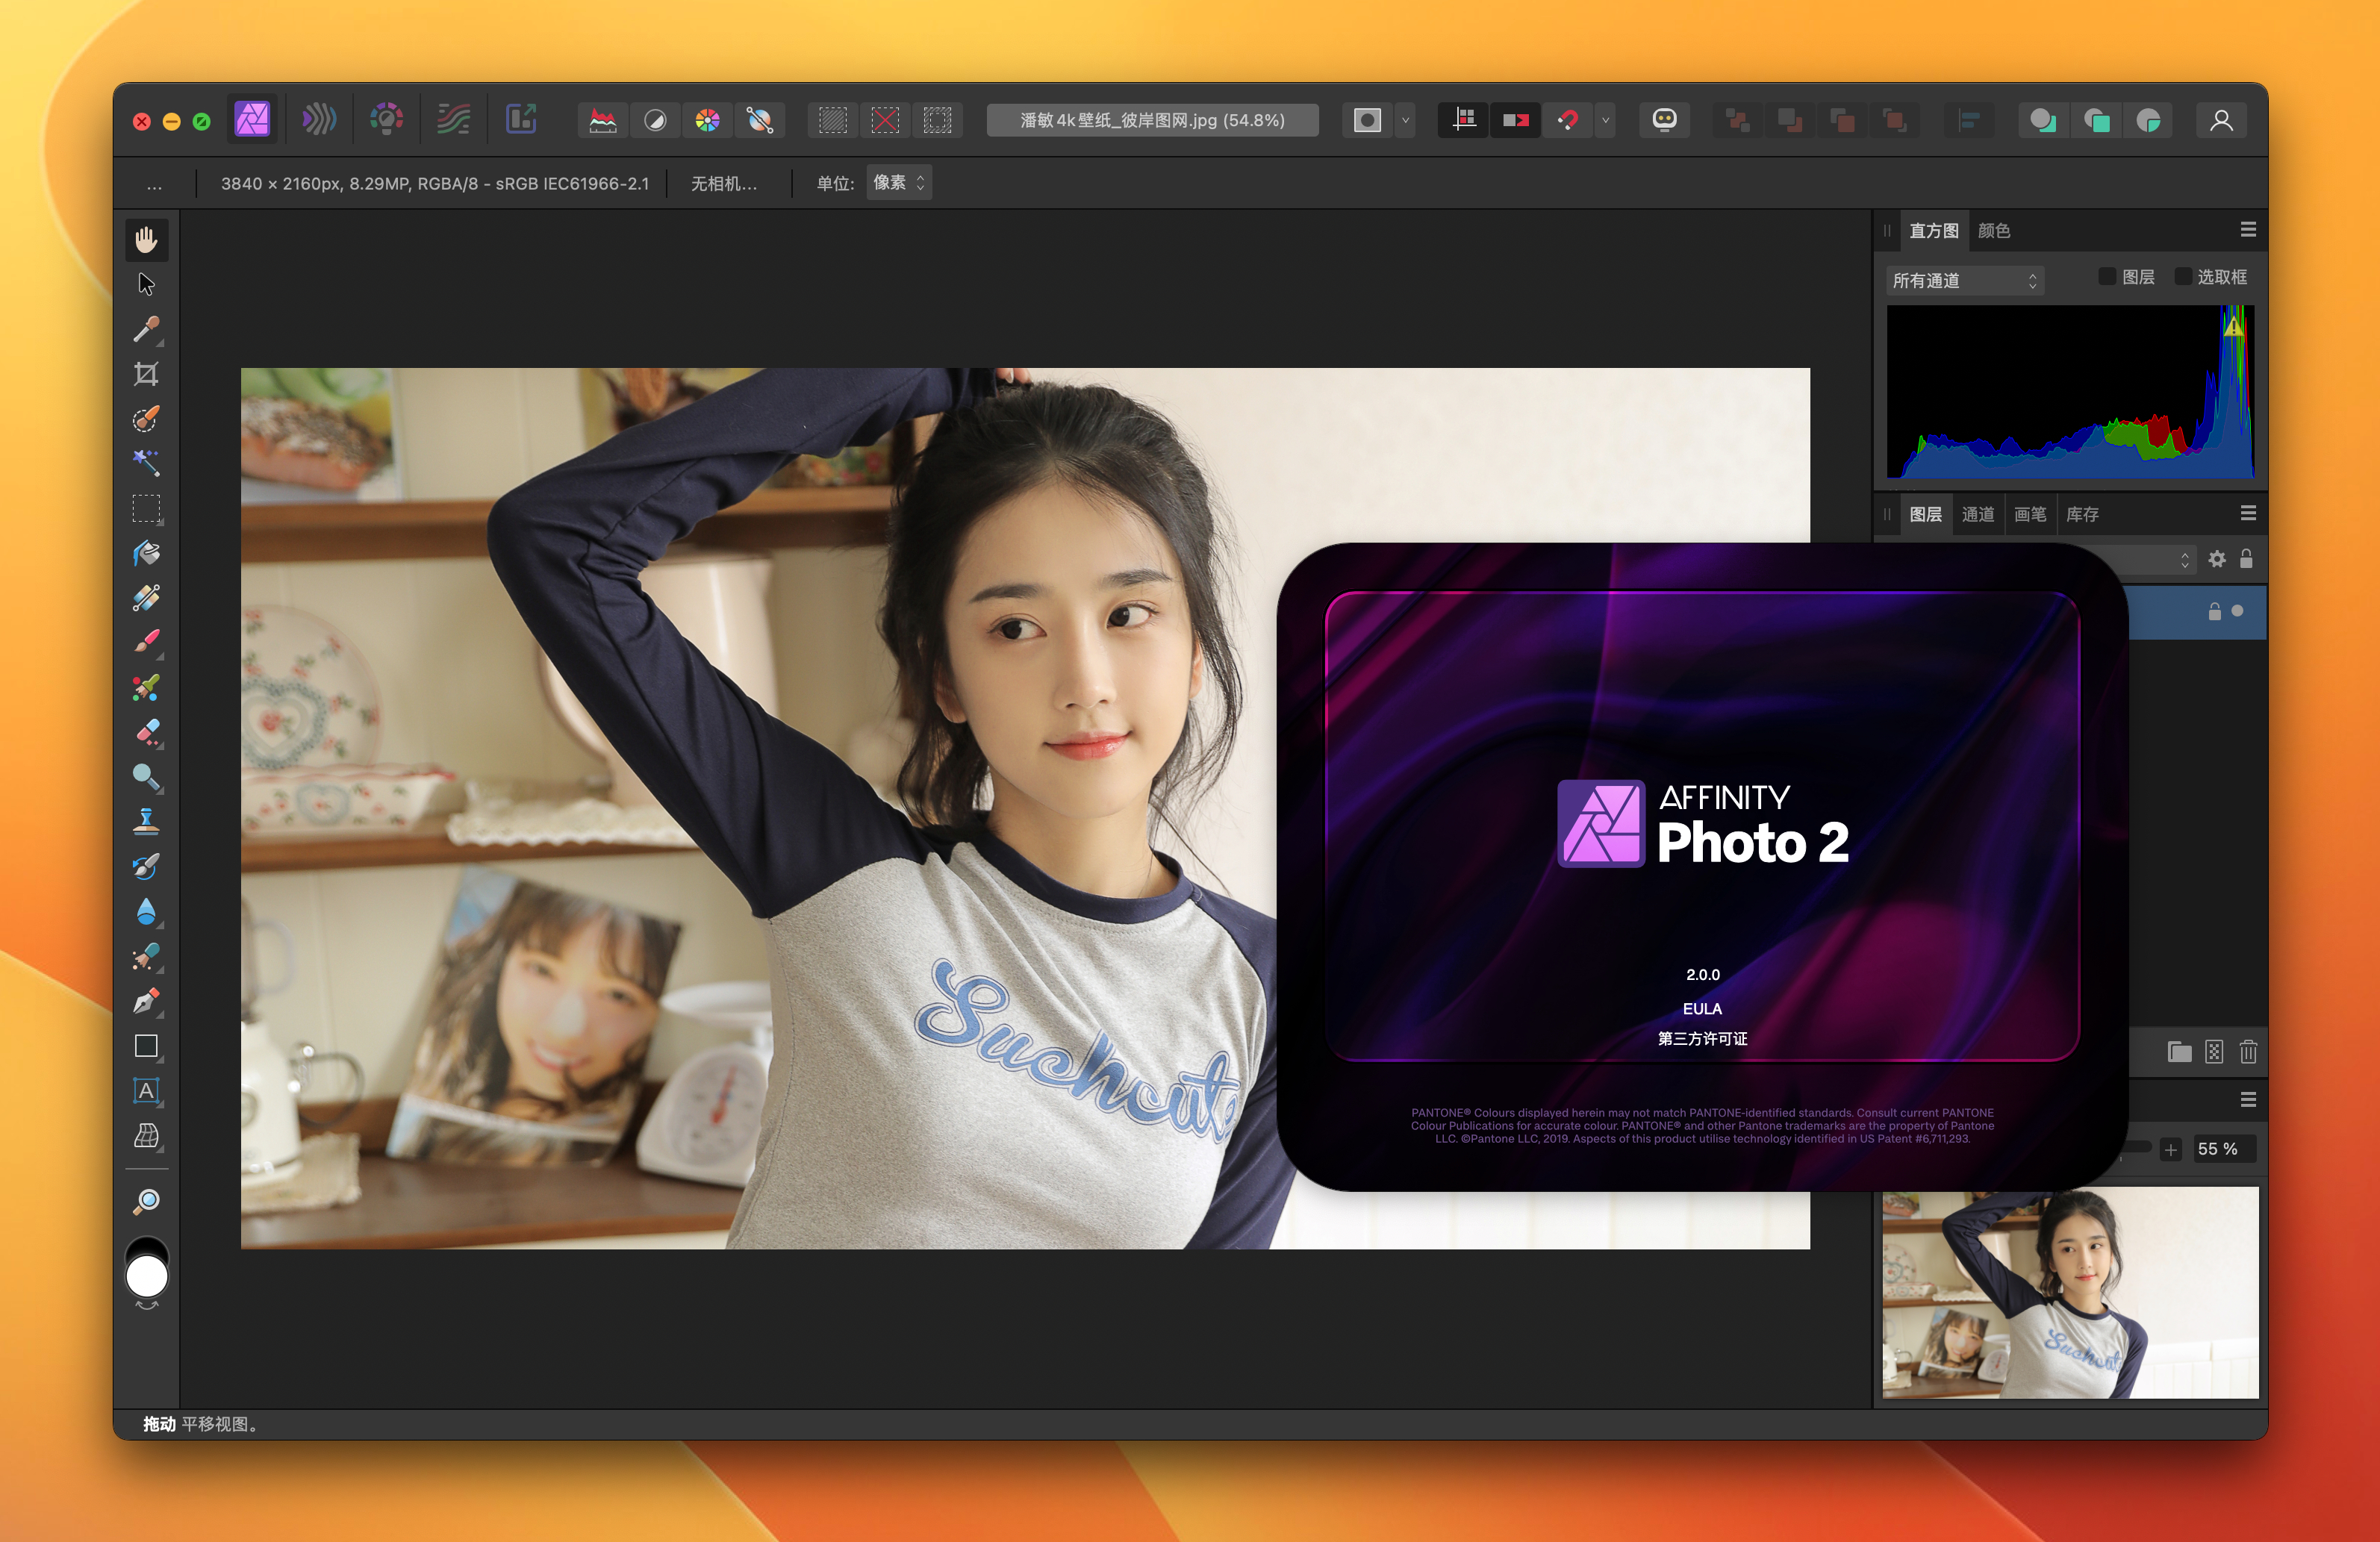Select the Selection Brush tool
2380x1542 pixels.
tap(146, 418)
